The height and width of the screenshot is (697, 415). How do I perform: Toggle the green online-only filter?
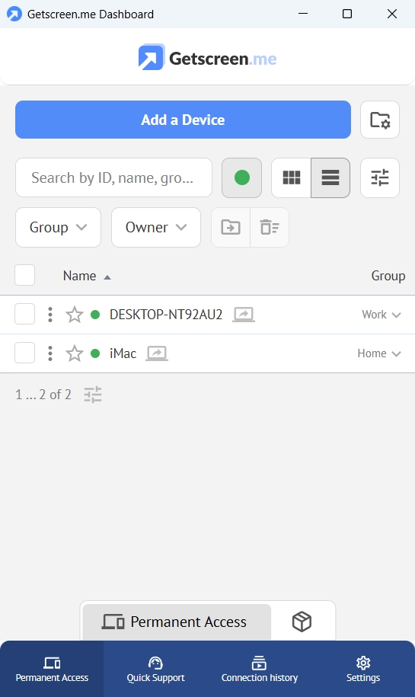click(x=241, y=177)
